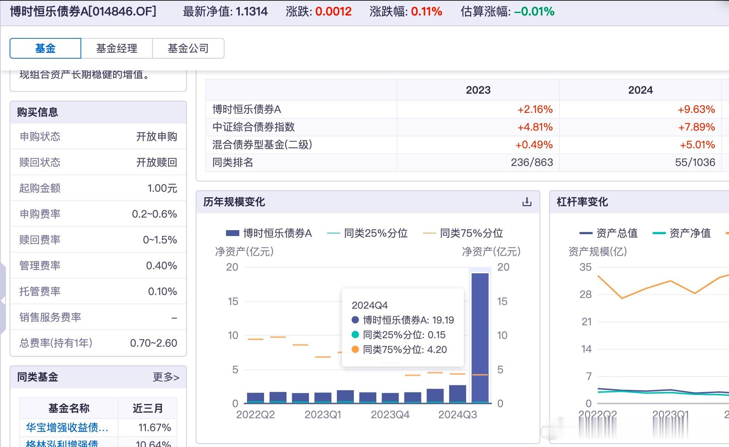Click 申购费率 value 0.2~0.6%
This screenshot has width=729, height=447.
[154, 214]
